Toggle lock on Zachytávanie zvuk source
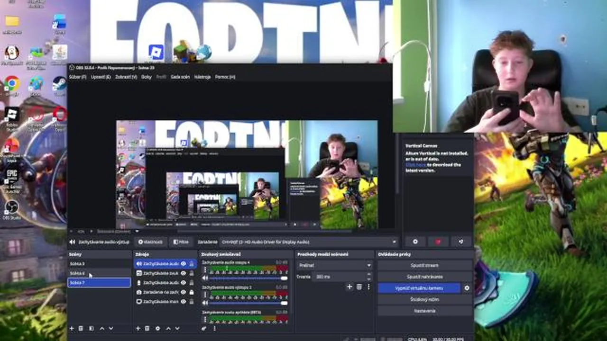 point(192,273)
